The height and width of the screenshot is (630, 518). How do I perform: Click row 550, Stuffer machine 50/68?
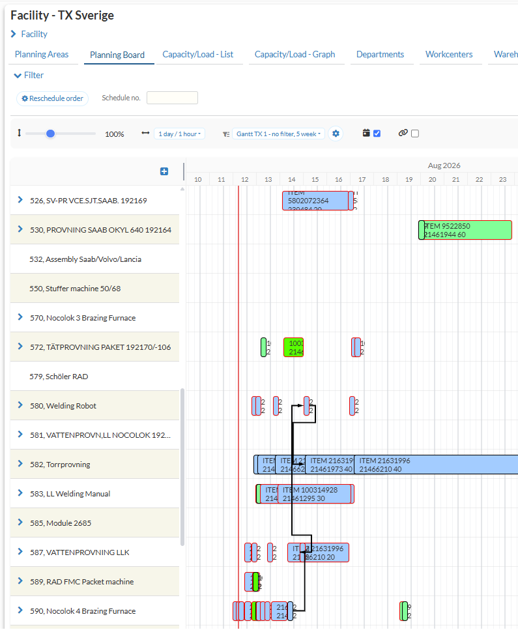(95, 289)
